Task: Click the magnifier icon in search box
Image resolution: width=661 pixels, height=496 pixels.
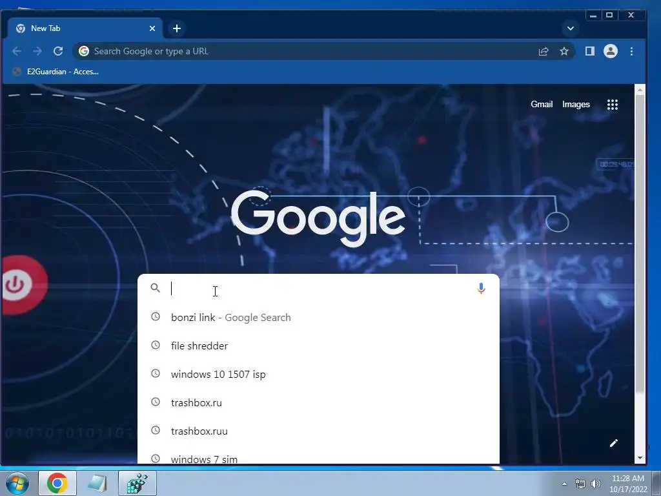Action: [x=155, y=288]
